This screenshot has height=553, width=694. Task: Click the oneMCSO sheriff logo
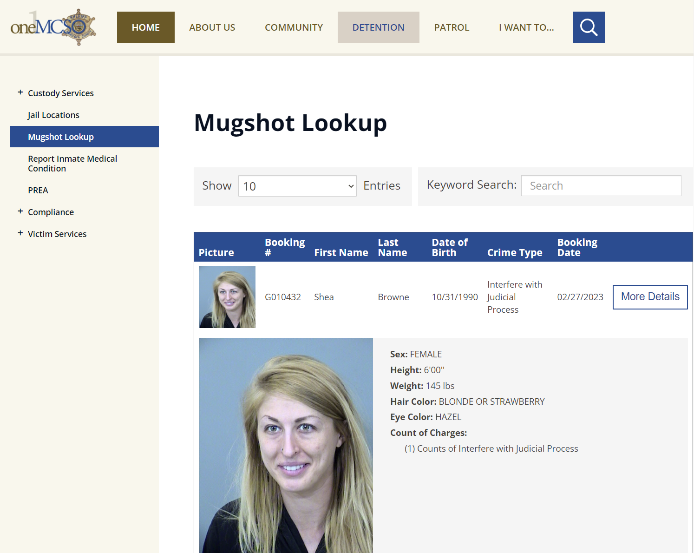point(53,27)
